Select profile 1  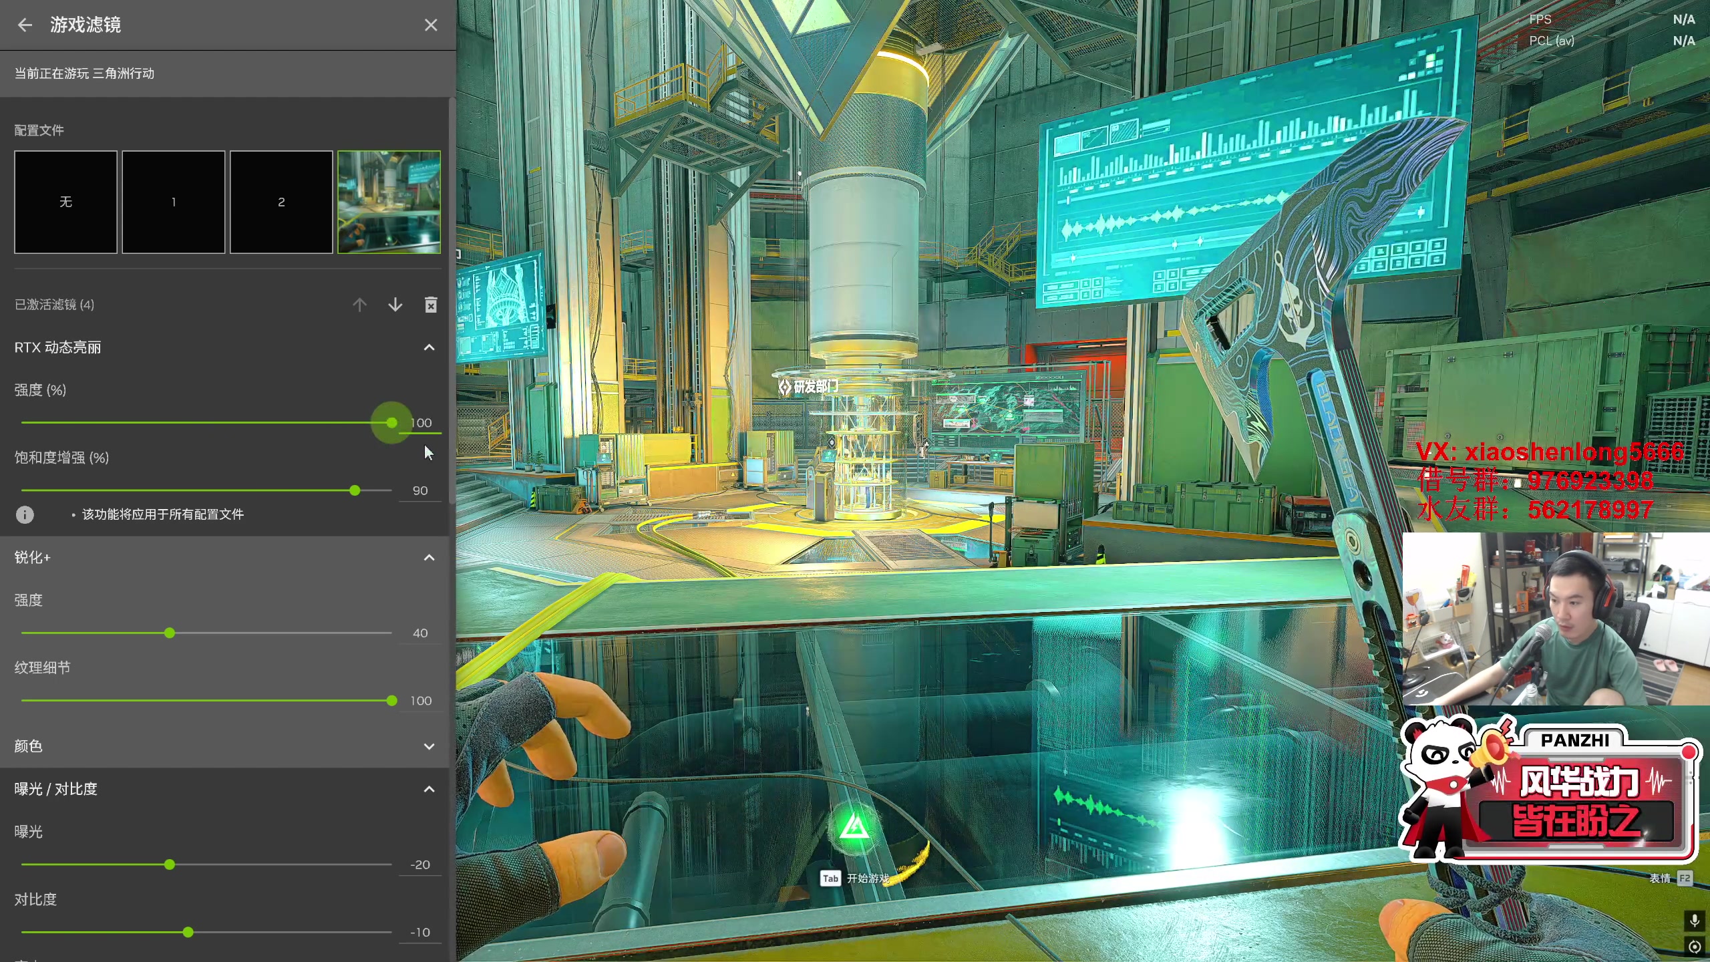[x=174, y=202]
